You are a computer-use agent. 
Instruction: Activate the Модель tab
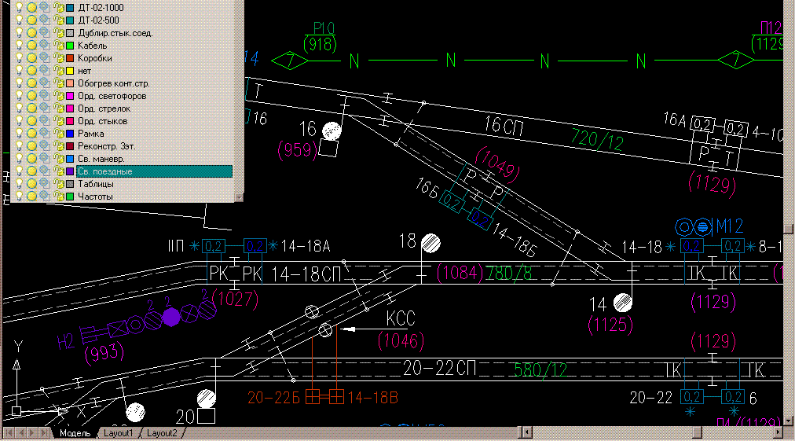(x=75, y=433)
